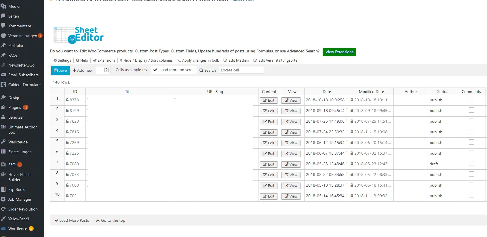Open Apply changes in bulk
Screen dimensions: 487x237
[x=198, y=60]
